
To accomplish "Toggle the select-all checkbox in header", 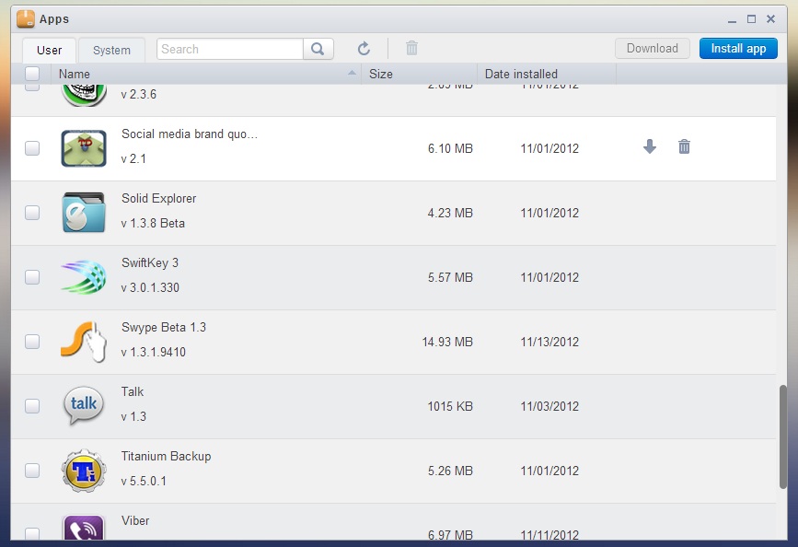I will click(32, 74).
